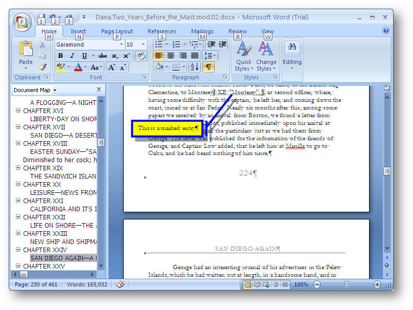Toggle Bold formatting
Screen dimensions: 413x310
[x=61, y=56]
